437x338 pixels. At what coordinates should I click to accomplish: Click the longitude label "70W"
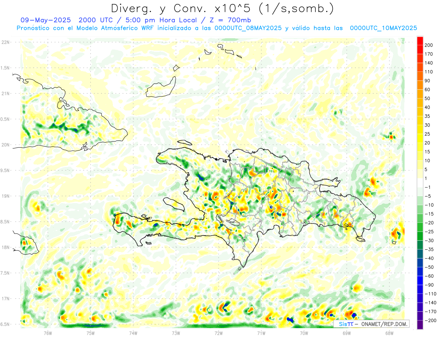(304, 333)
